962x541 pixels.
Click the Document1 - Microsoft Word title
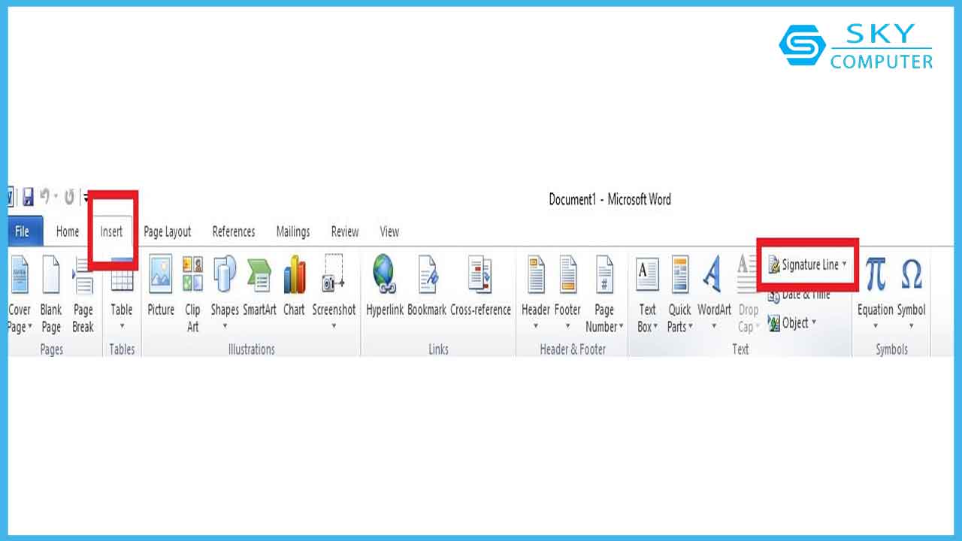[x=610, y=199]
